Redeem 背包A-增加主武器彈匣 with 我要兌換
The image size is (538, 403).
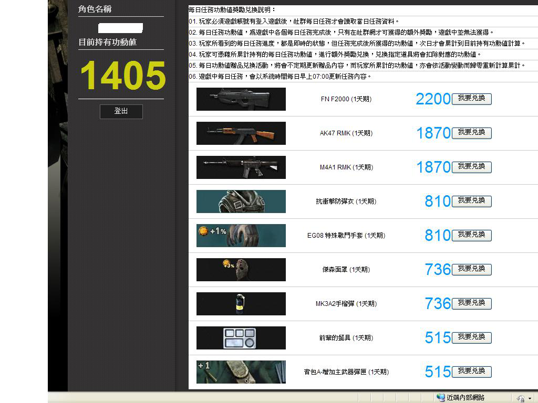(x=471, y=372)
